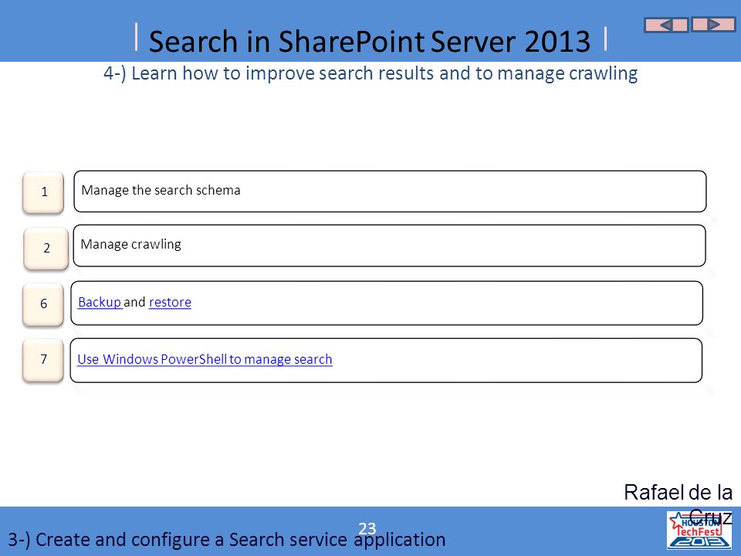Viewport: 741px width, 556px height.
Task: Open Use Windows PowerShell to manage search link
Action: pos(205,359)
